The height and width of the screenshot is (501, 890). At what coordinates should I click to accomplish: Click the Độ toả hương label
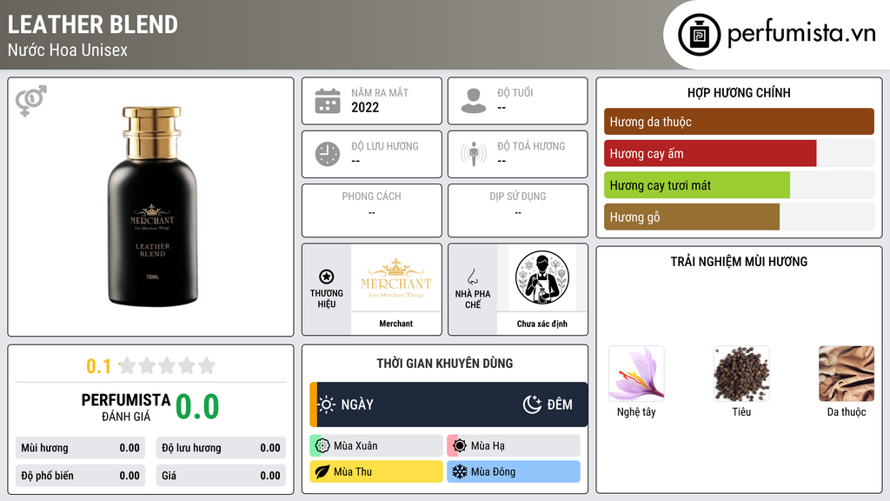(531, 146)
